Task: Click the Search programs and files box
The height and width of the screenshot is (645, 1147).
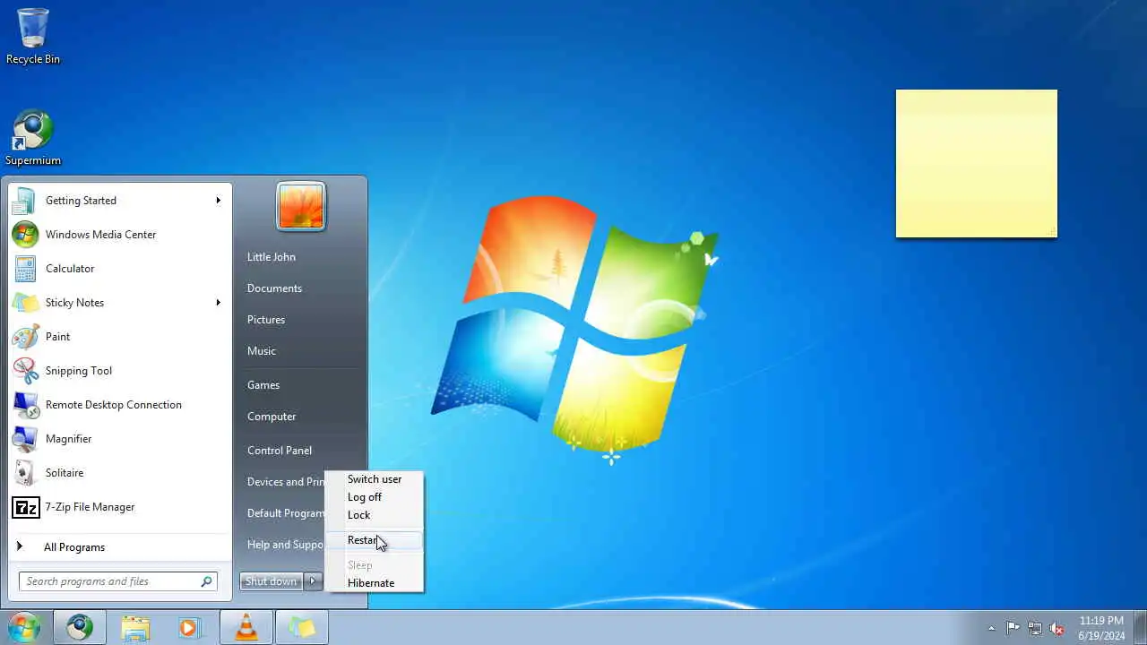Action: pyautogui.click(x=117, y=581)
